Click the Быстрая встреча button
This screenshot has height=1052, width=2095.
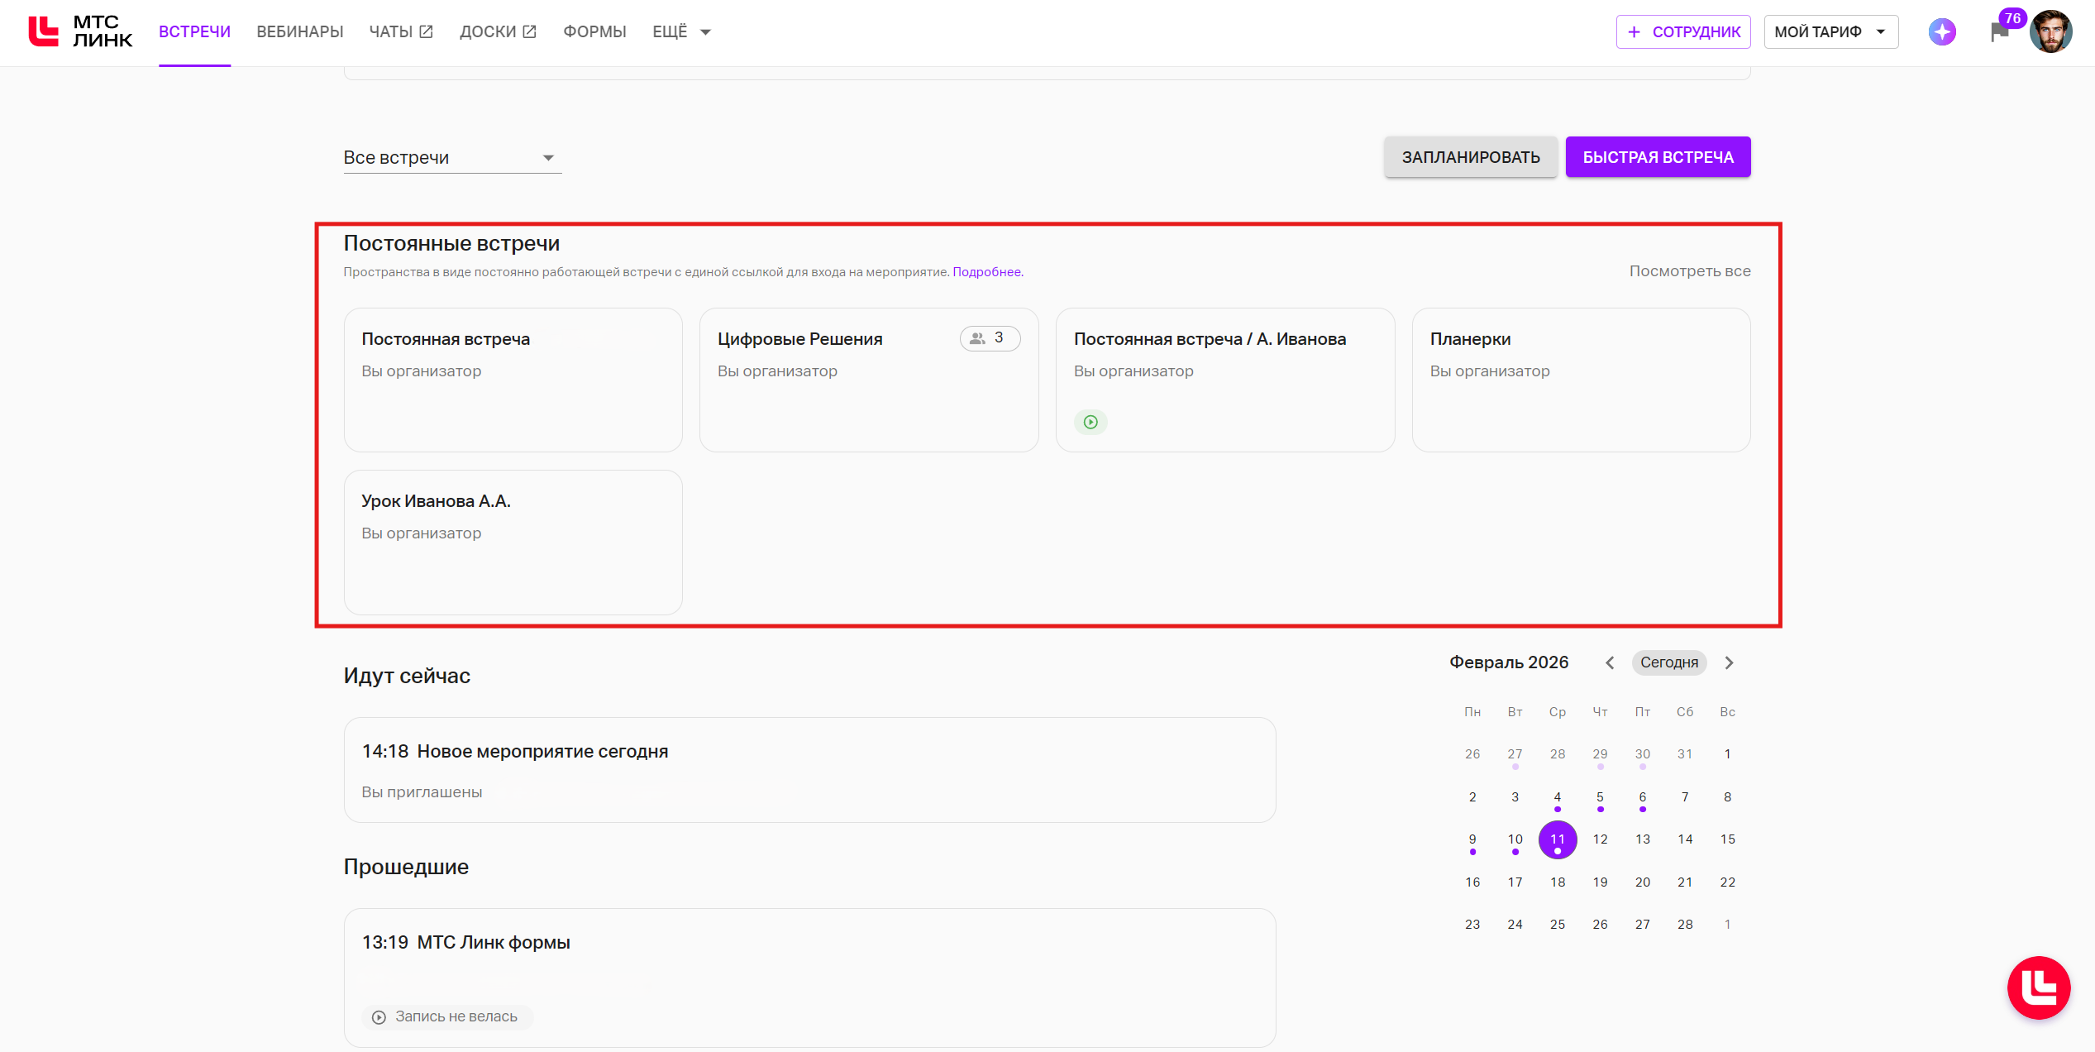pos(1657,157)
